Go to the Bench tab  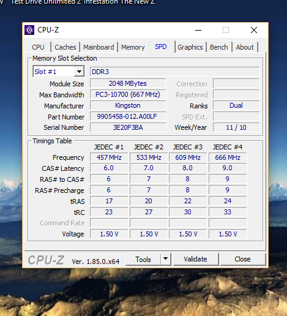219,47
